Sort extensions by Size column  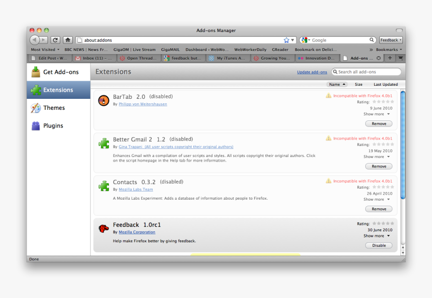[359, 84]
